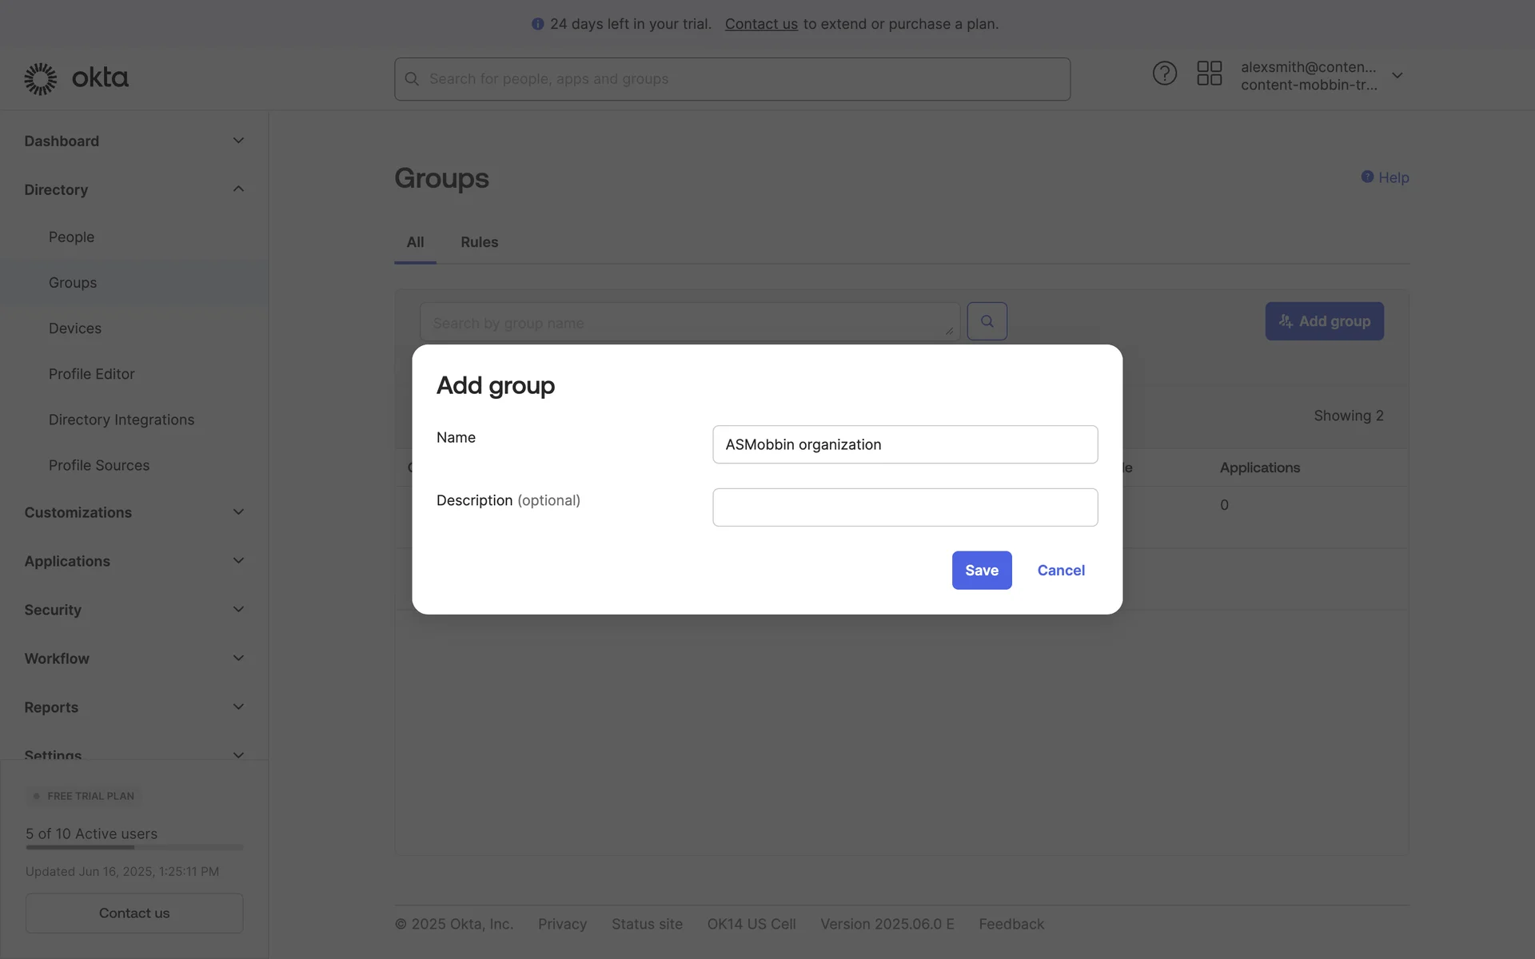The height and width of the screenshot is (959, 1535).
Task: Click the active users progress bar
Action: (x=134, y=847)
